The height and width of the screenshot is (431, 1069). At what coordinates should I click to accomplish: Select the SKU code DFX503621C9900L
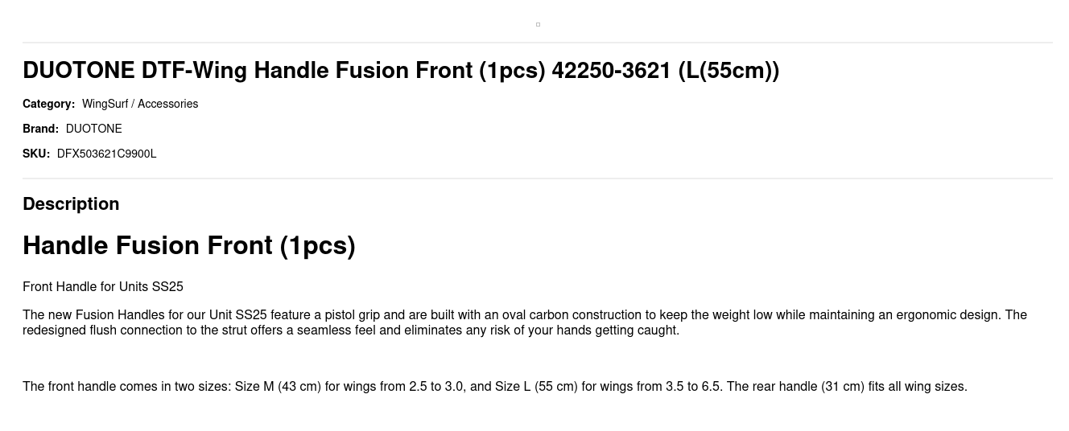106,154
